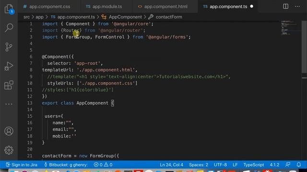The height and width of the screenshot is (172, 307).
Task: Open the Accounts menu icon
Action: click(9, 131)
